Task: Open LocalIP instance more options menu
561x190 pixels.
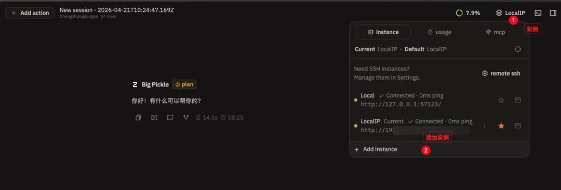Action: pyautogui.click(x=485, y=126)
